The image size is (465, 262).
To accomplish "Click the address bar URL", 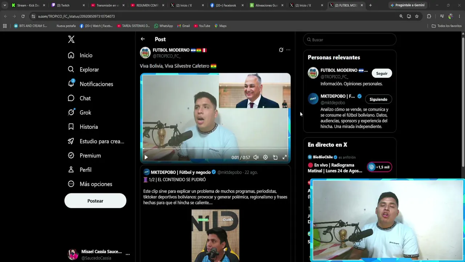I will 76,16.
